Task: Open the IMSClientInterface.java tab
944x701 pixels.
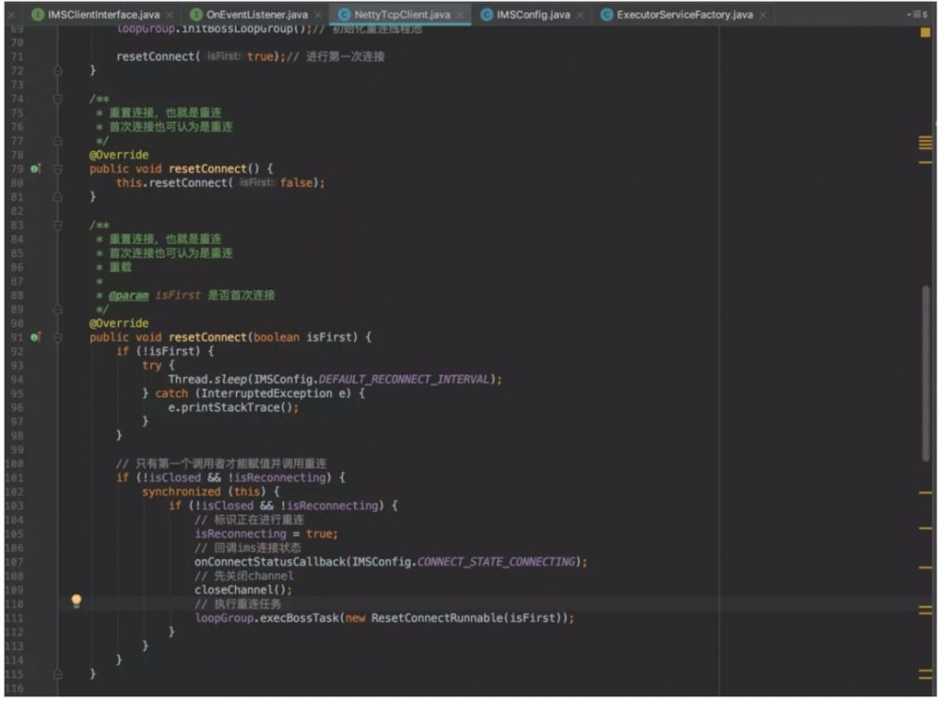Action: pyautogui.click(x=104, y=14)
